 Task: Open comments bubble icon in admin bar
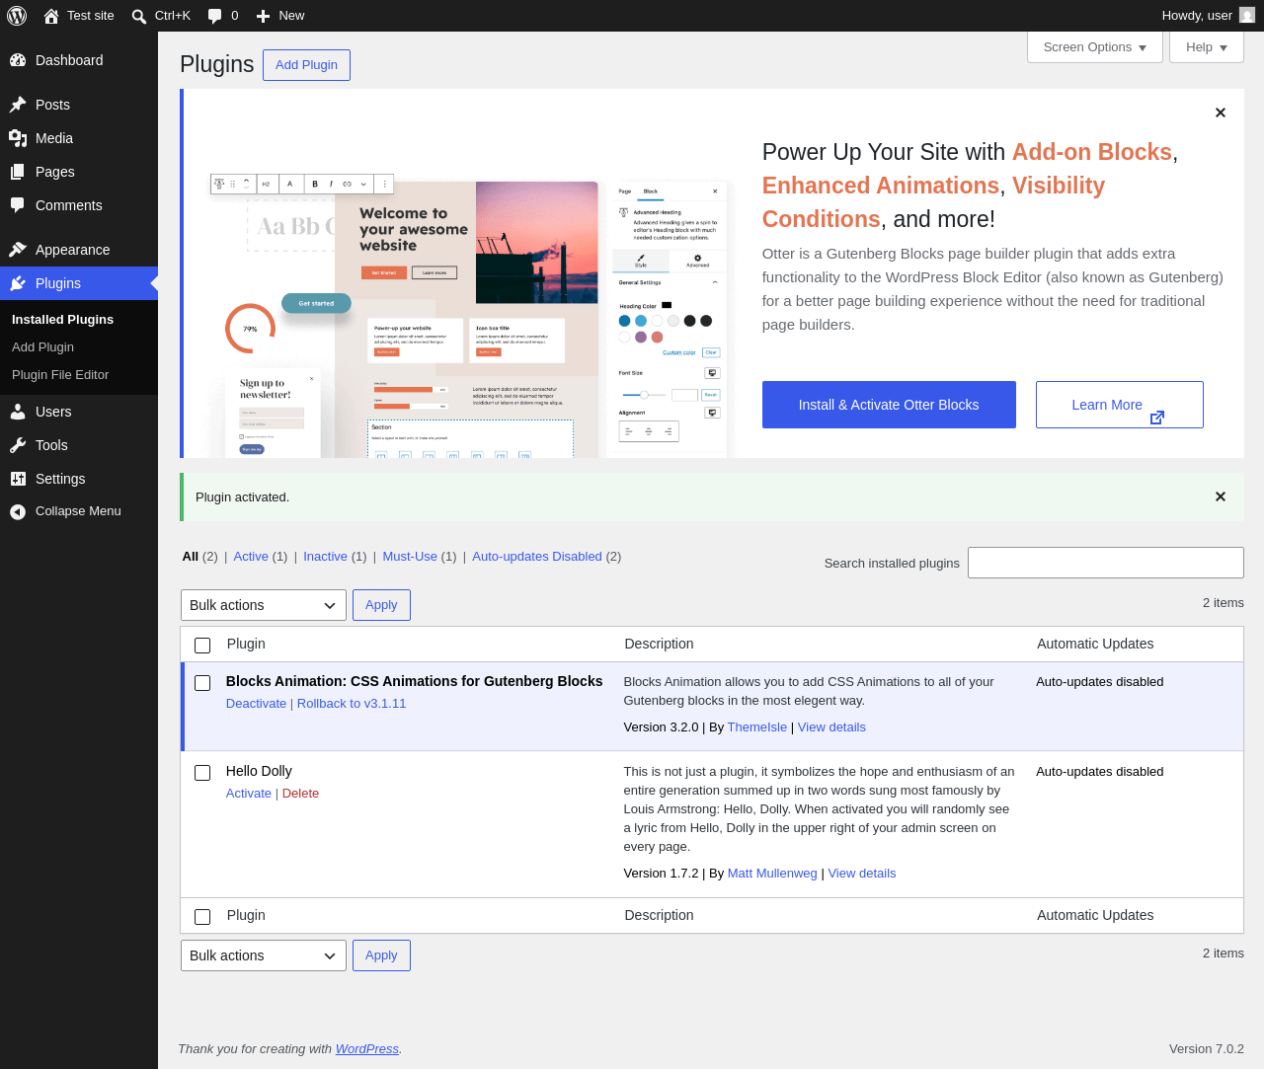[x=214, y=16]
